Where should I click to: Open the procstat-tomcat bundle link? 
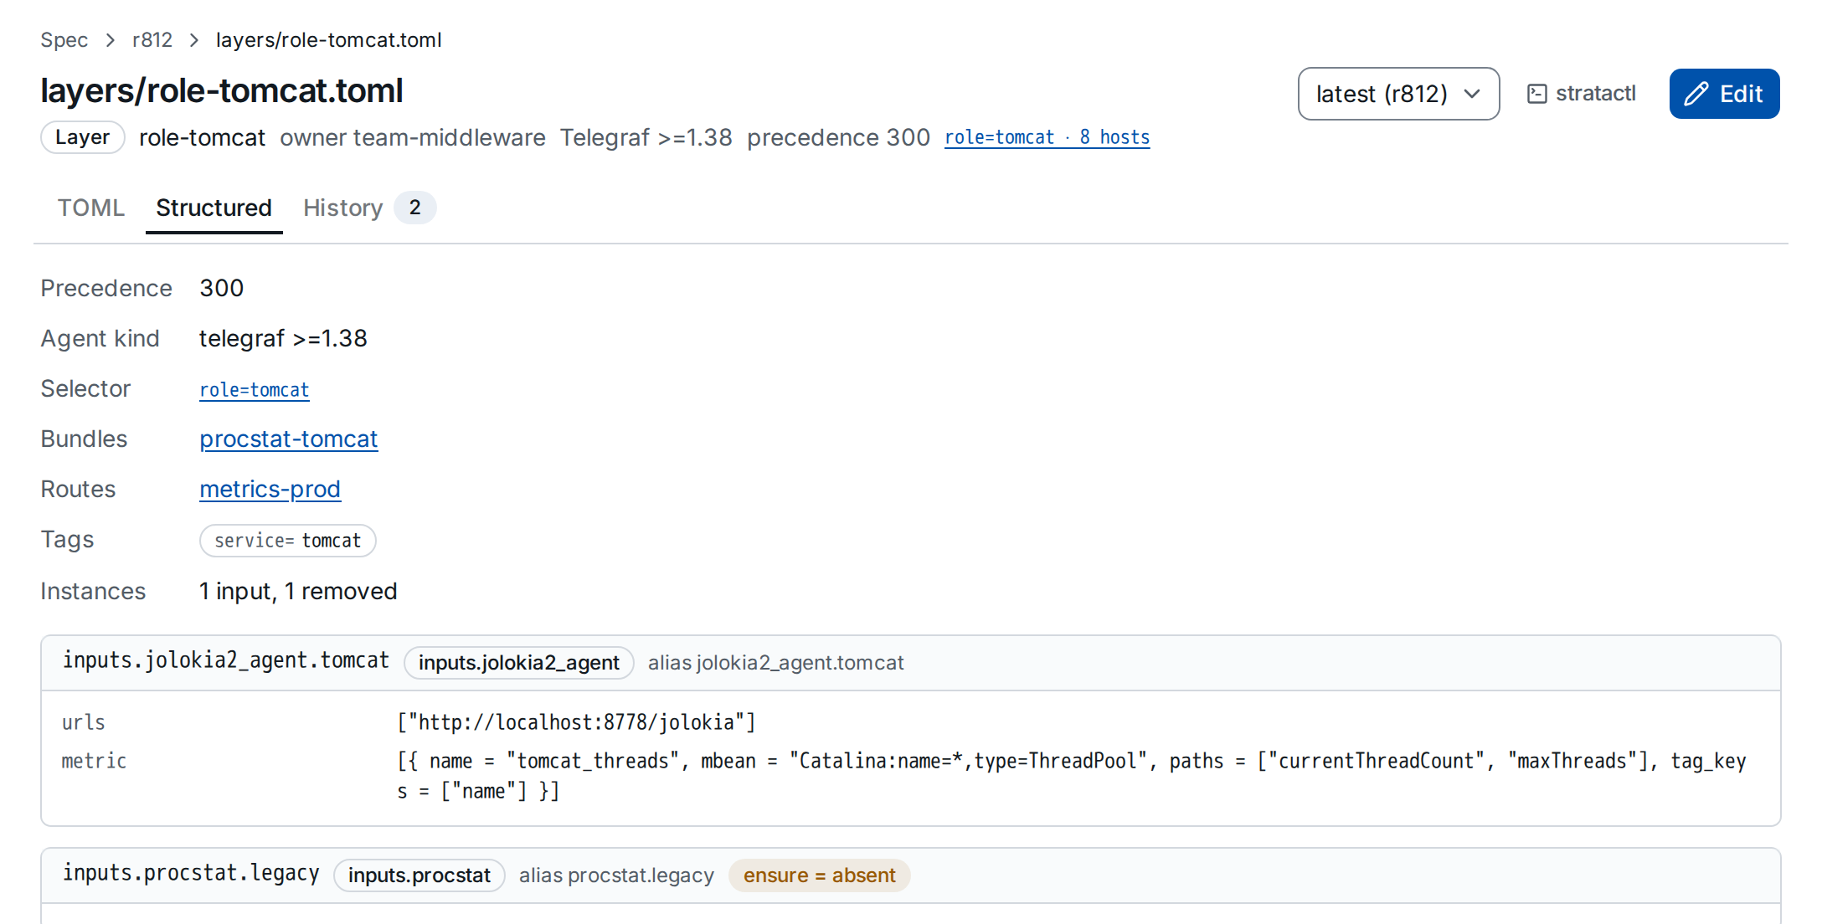pos(289,439)
